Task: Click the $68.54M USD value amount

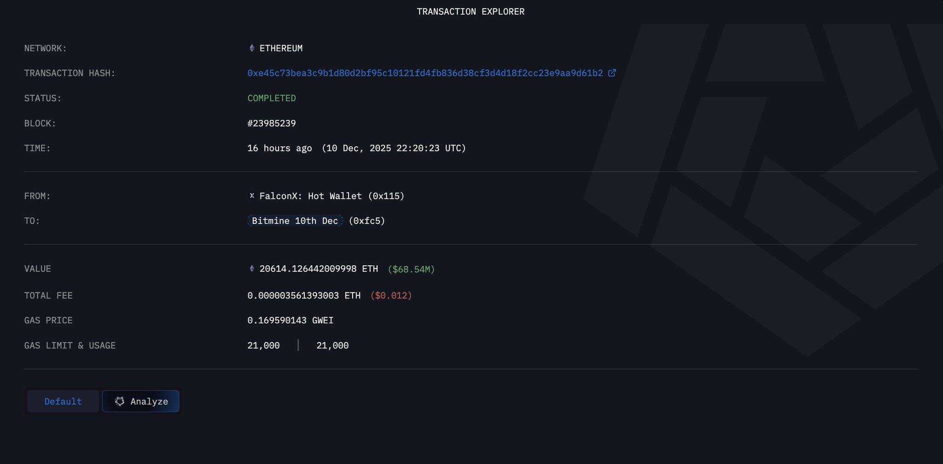Action: [x=411, y=269]
